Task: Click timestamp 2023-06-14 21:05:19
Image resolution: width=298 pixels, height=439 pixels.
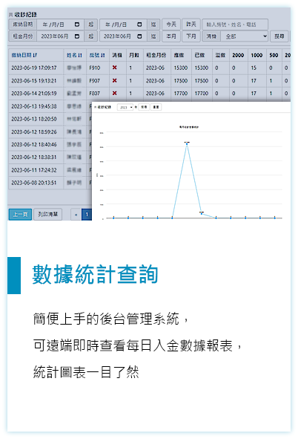Action: click(x=34, y=94)
